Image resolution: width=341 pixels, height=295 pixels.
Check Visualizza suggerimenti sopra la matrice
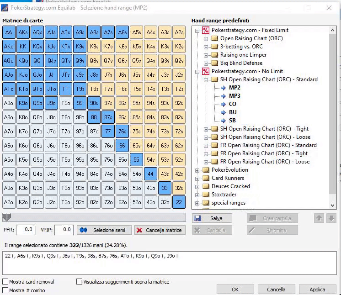[x=79, y=282]
